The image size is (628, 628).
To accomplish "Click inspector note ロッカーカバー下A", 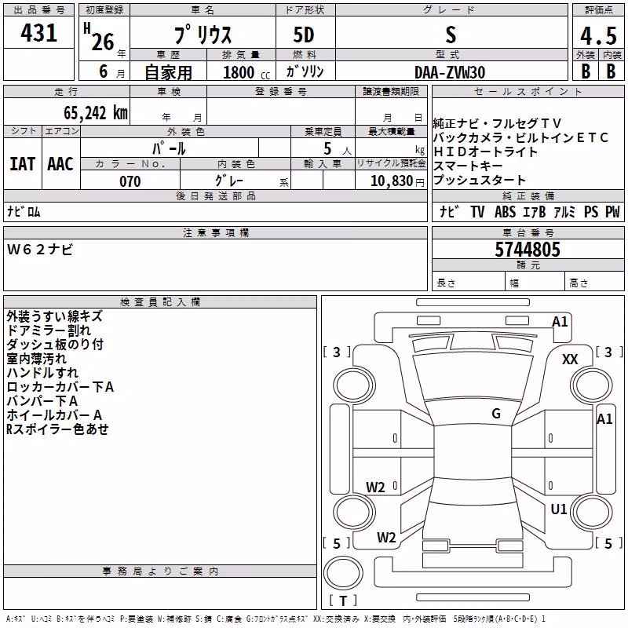I will pos(60,387).
